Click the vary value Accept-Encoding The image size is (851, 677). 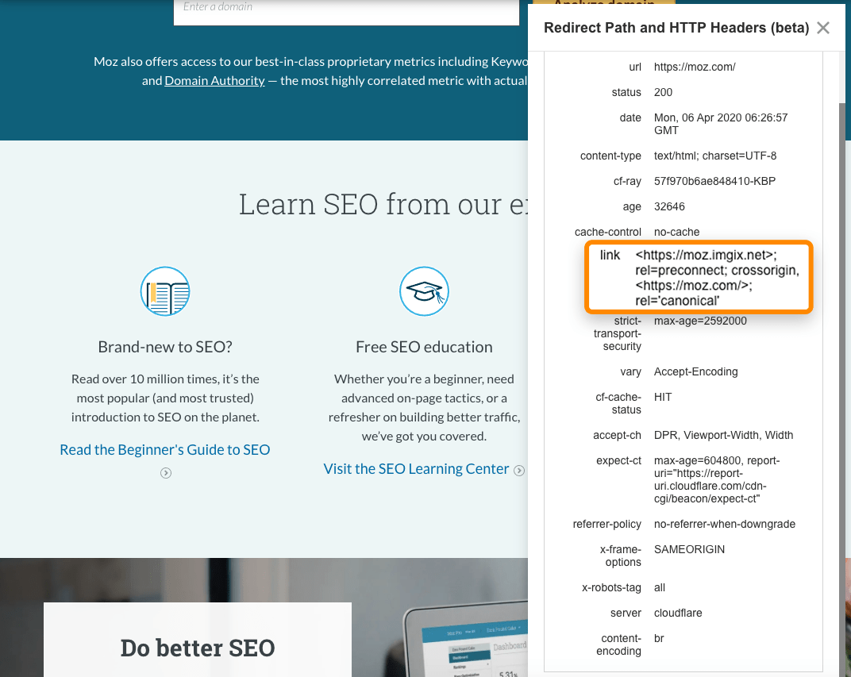695,371
